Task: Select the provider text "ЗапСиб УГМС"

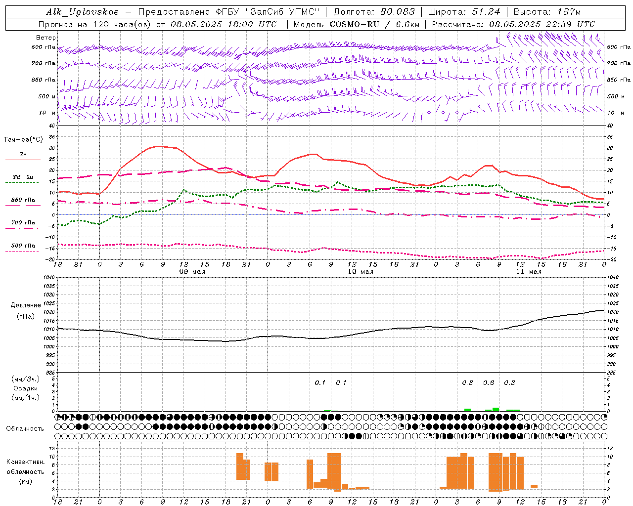Action: pos(282,12)
